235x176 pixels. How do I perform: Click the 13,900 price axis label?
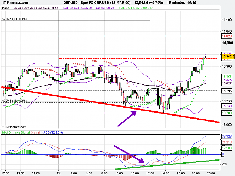point(227,66)
